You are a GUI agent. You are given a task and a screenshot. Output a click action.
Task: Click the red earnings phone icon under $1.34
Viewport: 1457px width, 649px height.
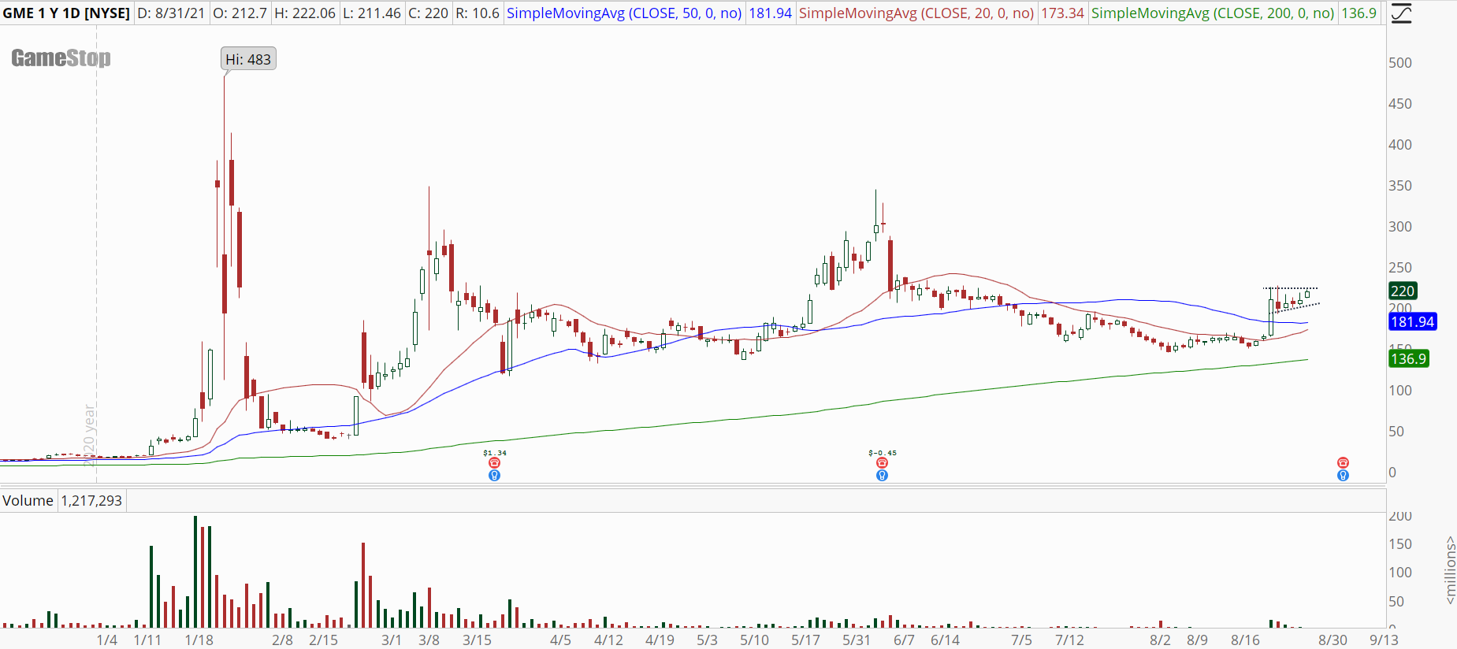(494, 463)
